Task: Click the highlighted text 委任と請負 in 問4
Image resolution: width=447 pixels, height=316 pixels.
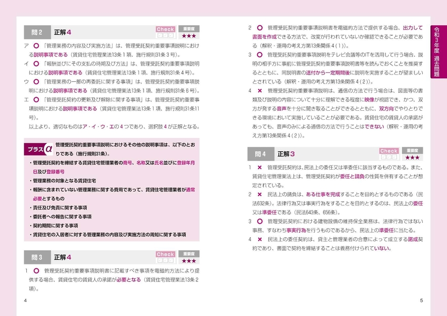Action: 352,176
